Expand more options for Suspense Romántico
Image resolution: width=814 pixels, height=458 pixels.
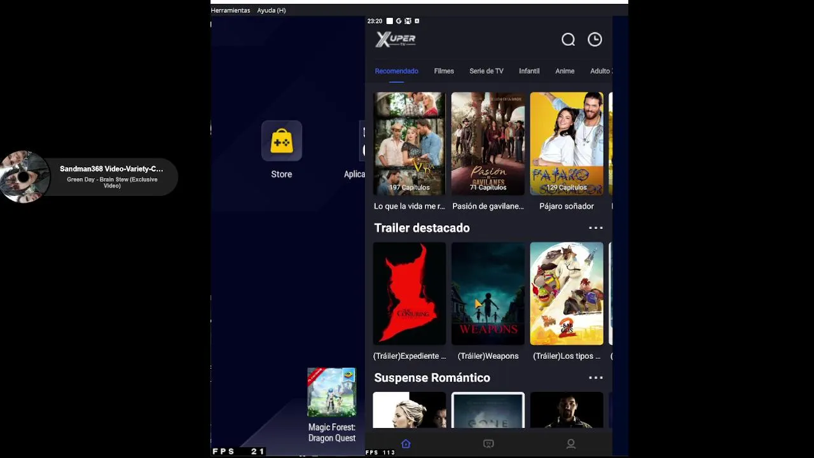[595, 378]
